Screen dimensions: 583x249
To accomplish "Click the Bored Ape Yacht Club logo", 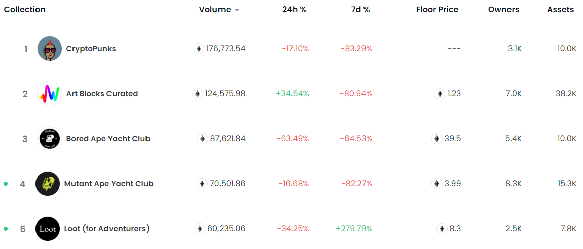I will click(x=50, y=139).
